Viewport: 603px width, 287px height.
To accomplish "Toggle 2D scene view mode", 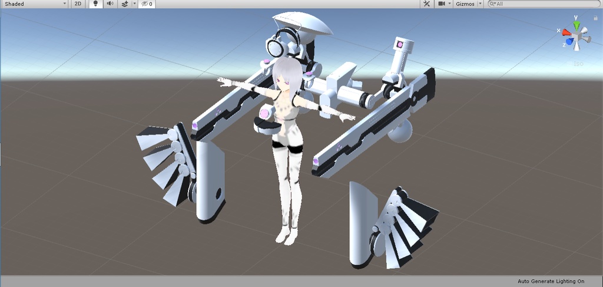I will 78,4.
